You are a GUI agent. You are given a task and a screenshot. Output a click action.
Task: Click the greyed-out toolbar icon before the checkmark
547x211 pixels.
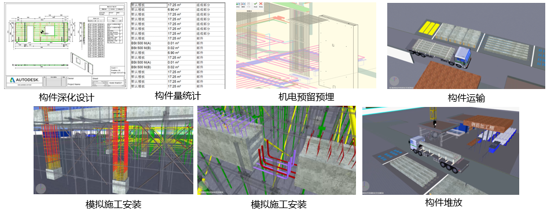click(x=248, y=5)
